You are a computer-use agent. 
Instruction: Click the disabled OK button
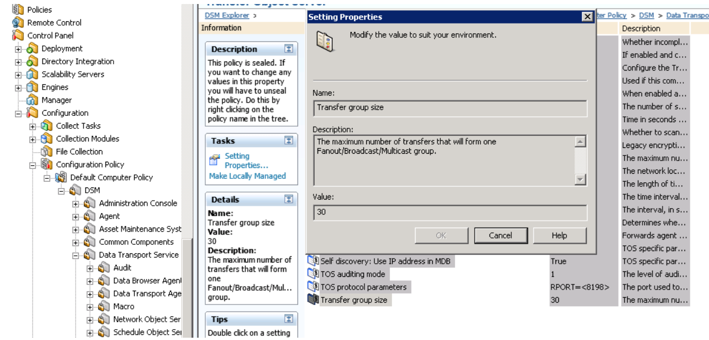(x=441, y=235)
